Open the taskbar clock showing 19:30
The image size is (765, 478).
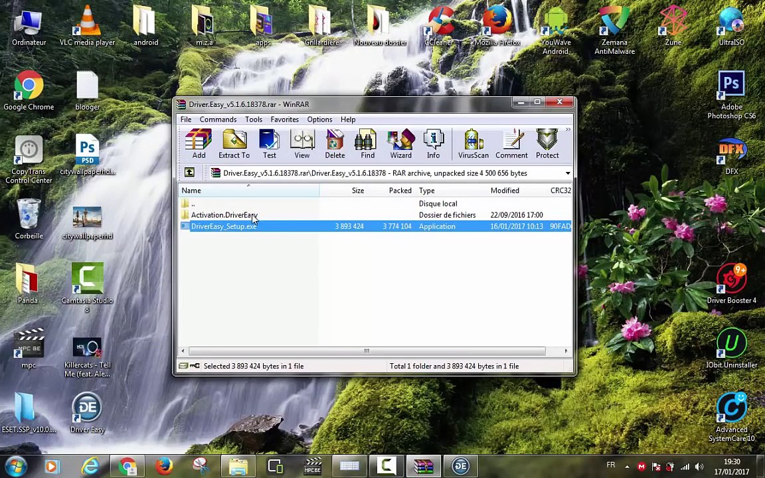(x=732, y=467)
